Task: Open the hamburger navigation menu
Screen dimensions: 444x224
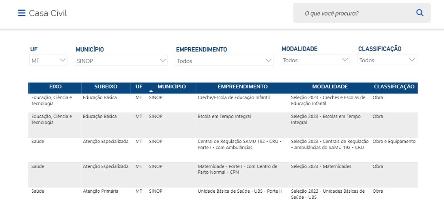Action: [x=21, y=13]
